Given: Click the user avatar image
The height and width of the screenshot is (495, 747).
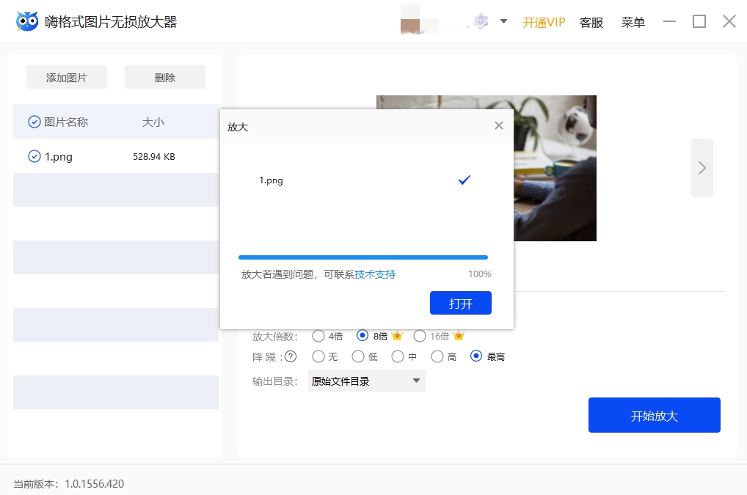Looking at the screenshot, I should click(410, 22).
